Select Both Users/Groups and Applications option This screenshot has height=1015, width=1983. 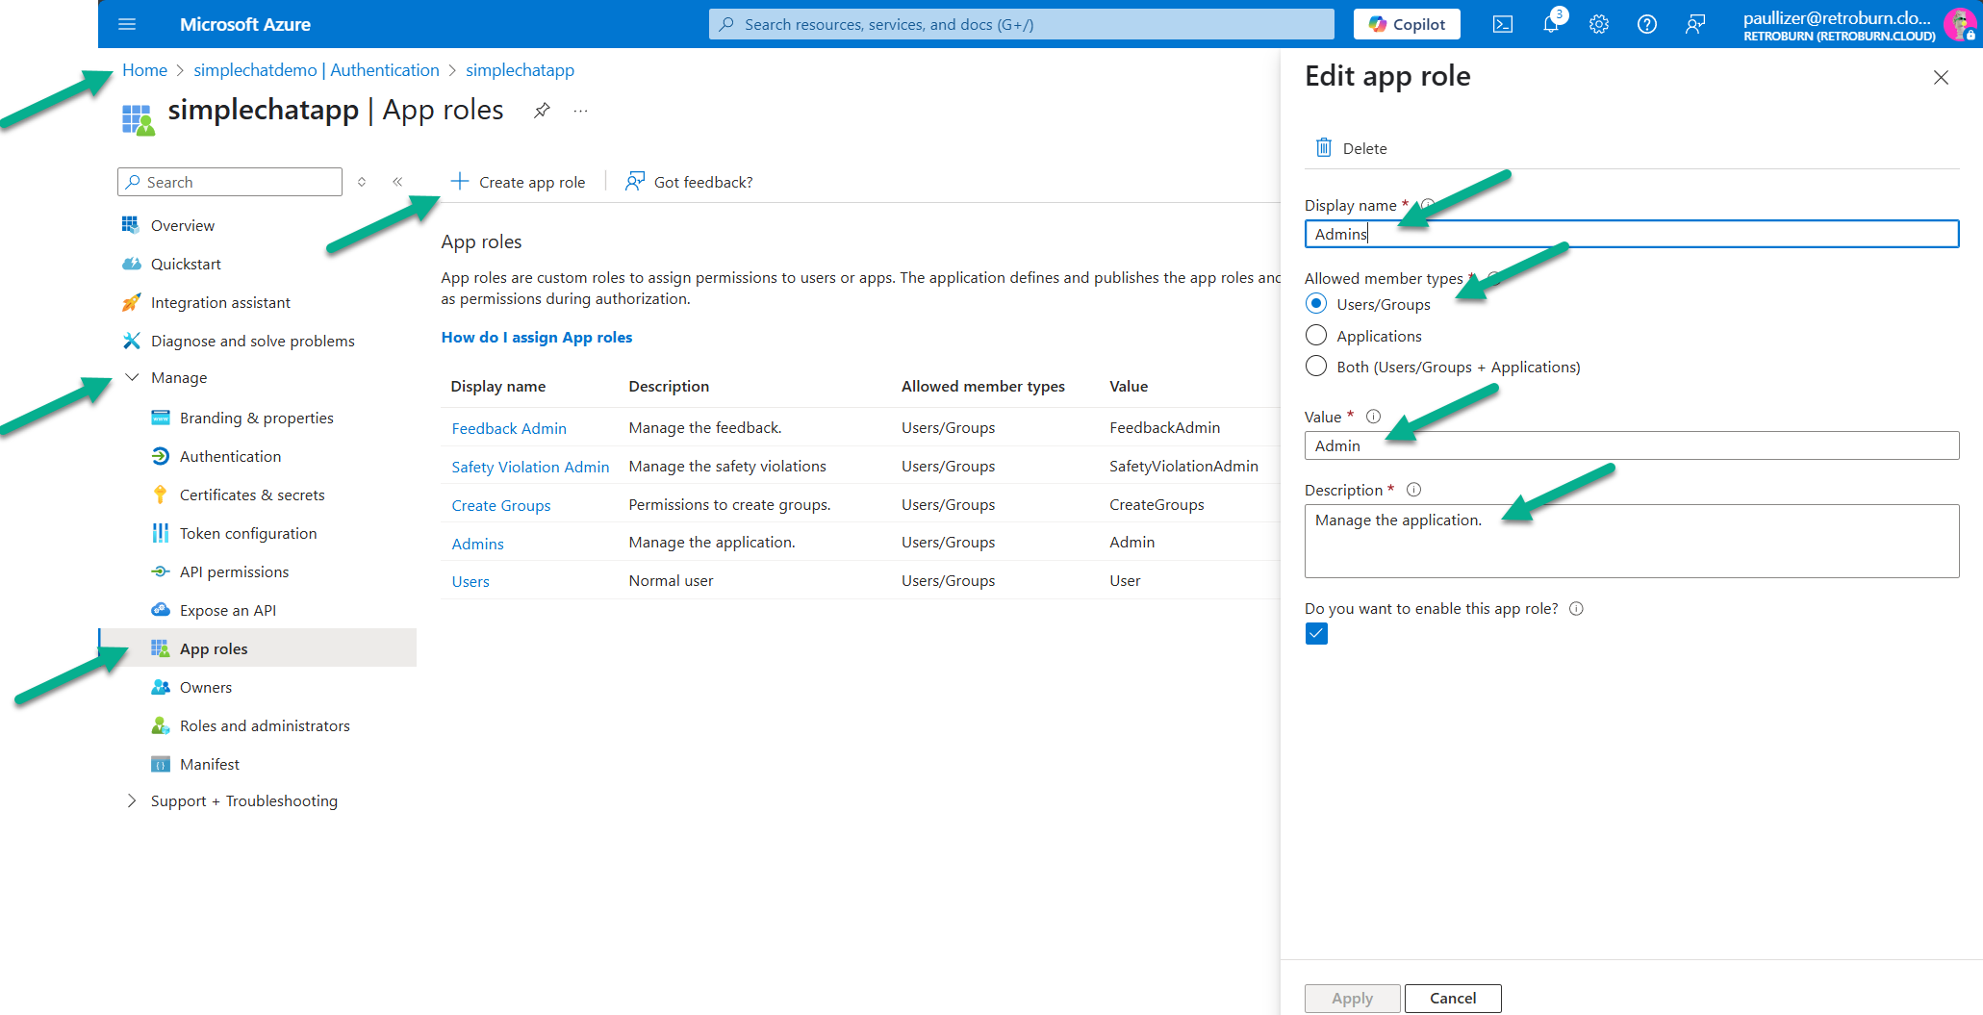tap(1315, 366)
